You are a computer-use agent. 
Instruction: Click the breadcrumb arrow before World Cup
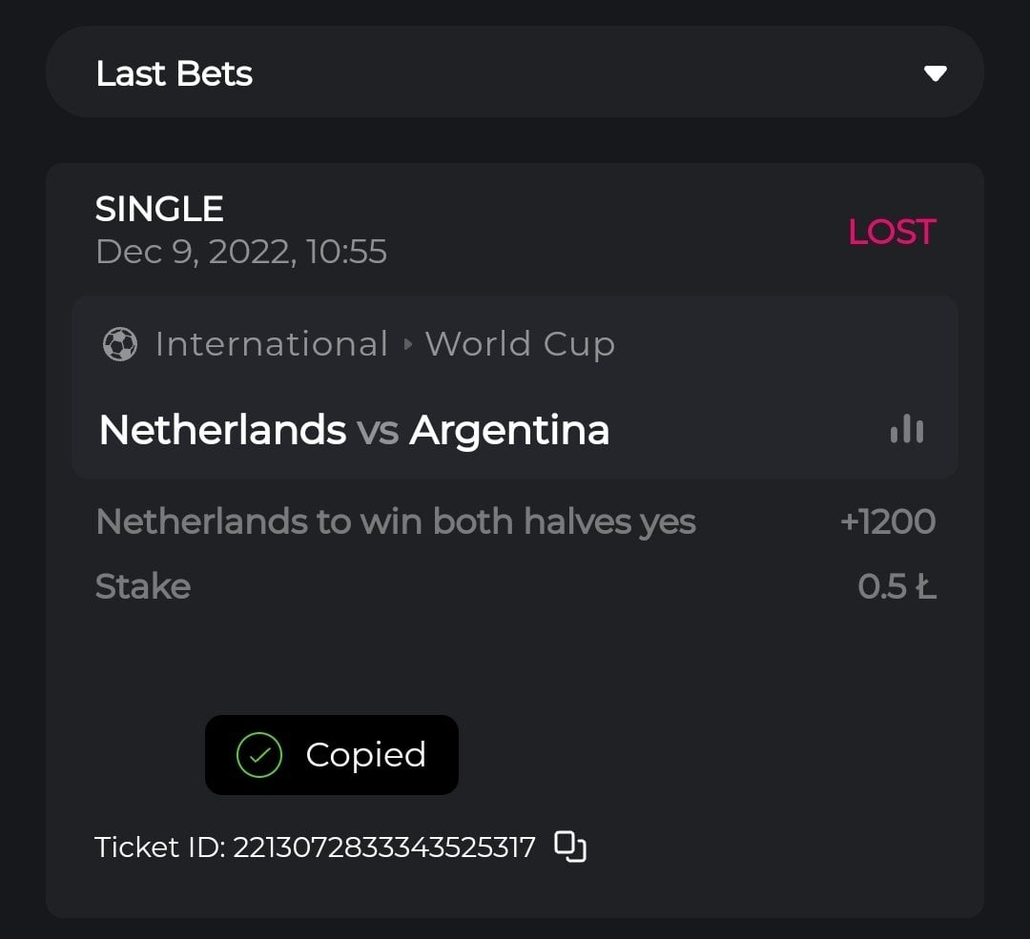(x=407, y=344)
